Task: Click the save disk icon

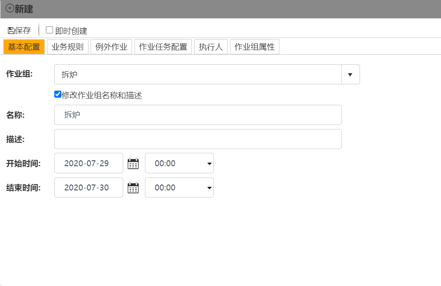Action: click(x=11, y=30)
